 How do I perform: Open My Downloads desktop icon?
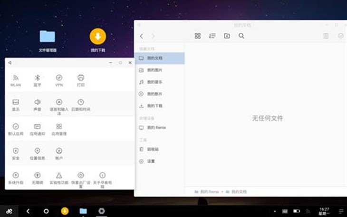[x=98, y=40]
